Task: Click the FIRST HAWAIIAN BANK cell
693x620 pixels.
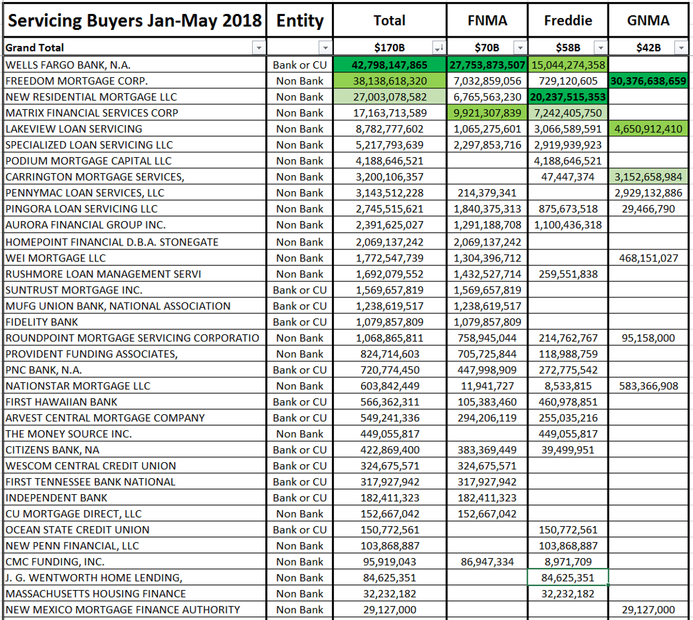Action: pyautogui.click(x=135, y=401)
